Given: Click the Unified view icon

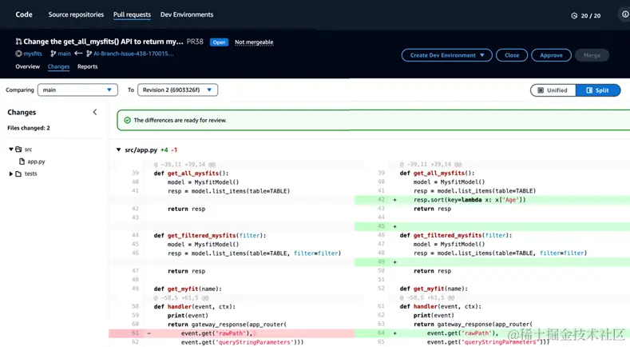Looking at the screenshot, I should pyautogui.click(x=541, y=90).
